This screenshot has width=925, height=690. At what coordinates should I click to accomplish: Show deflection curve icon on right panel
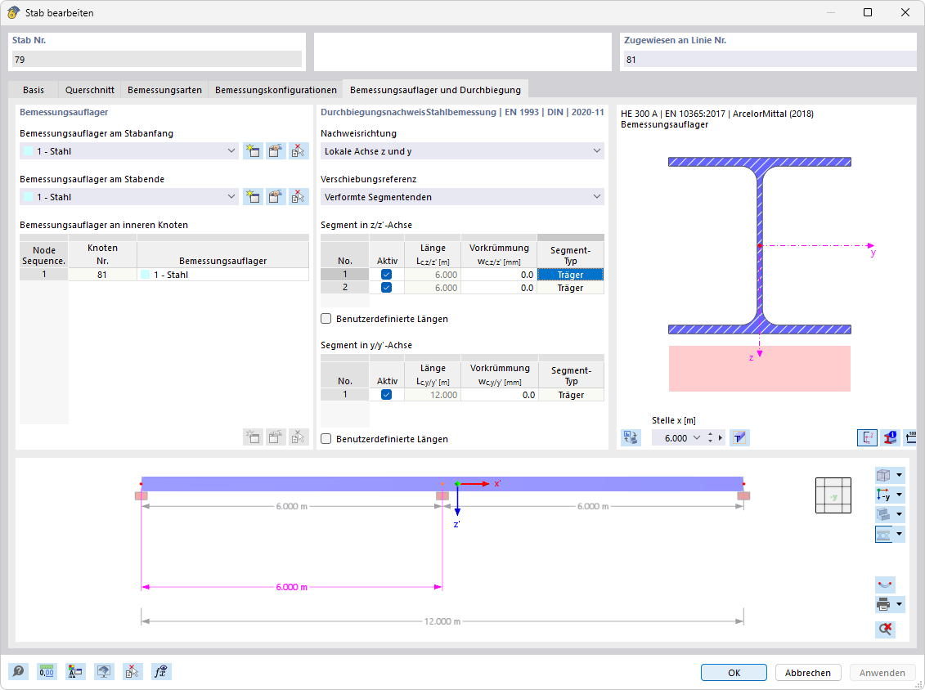click(885, 585)
